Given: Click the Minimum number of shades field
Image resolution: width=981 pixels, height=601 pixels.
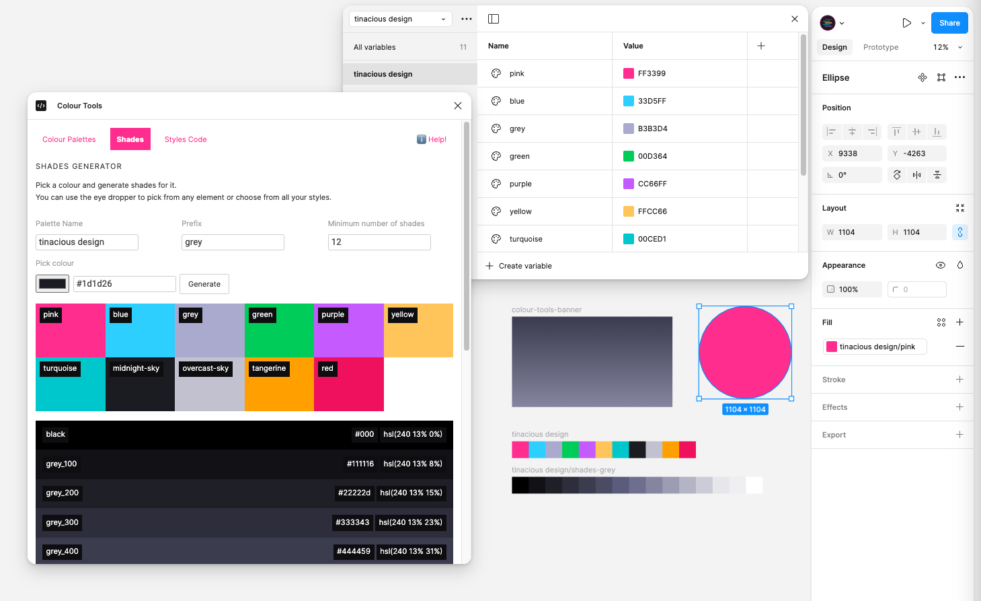Looking at the screenshot, I should (x=379, y=242).
